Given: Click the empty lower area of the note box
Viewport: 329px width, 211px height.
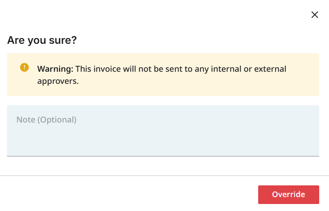Looking at the screenshot, I should click(163, 144).
